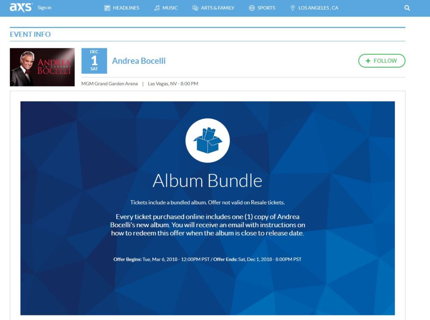
Task: Click the Sign in link
Action: point(45,8)
